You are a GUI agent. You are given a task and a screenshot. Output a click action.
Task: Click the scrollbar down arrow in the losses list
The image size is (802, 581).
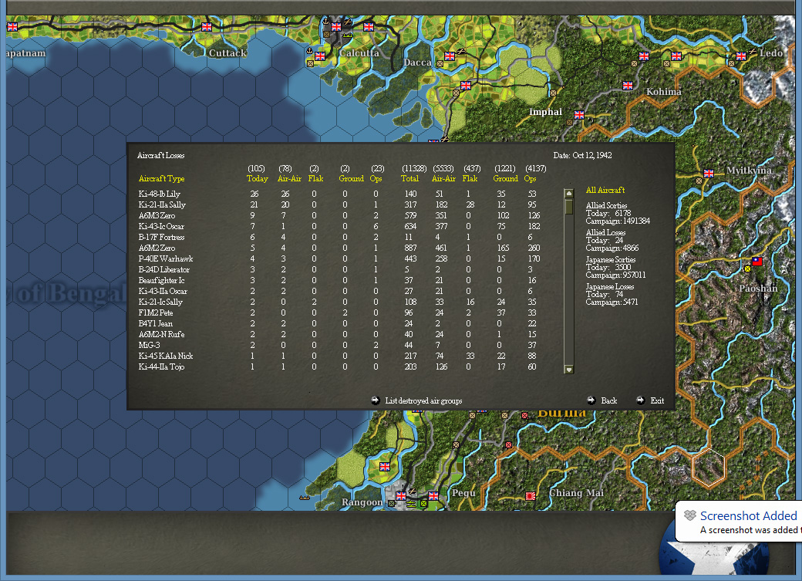[568, 370]
